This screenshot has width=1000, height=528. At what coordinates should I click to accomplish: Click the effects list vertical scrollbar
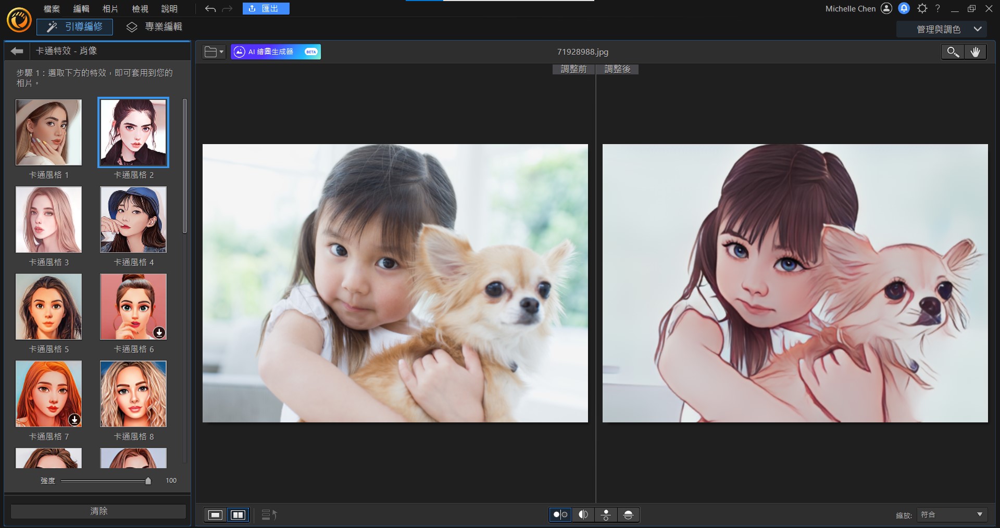184,166
